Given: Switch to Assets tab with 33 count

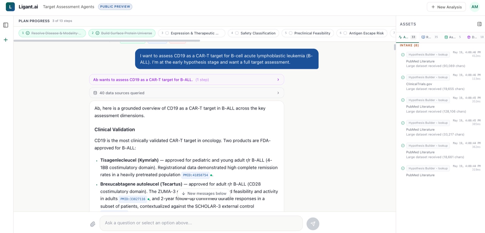Looking at the screenshot, I should tap(407, 37).
